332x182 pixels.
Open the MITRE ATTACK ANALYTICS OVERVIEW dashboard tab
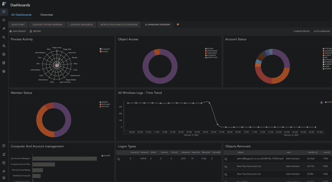tap(119, 24)
